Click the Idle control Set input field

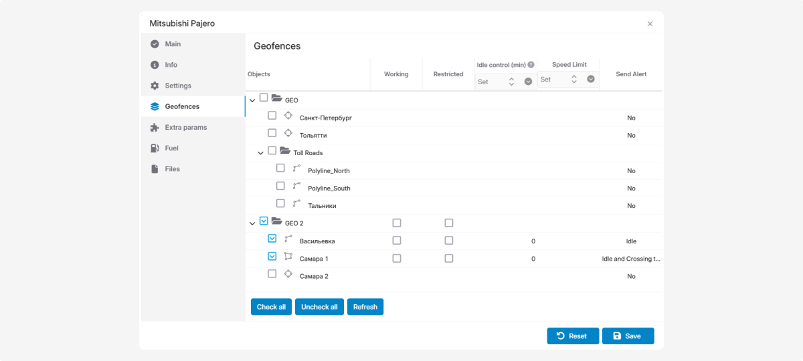[490, 82]
